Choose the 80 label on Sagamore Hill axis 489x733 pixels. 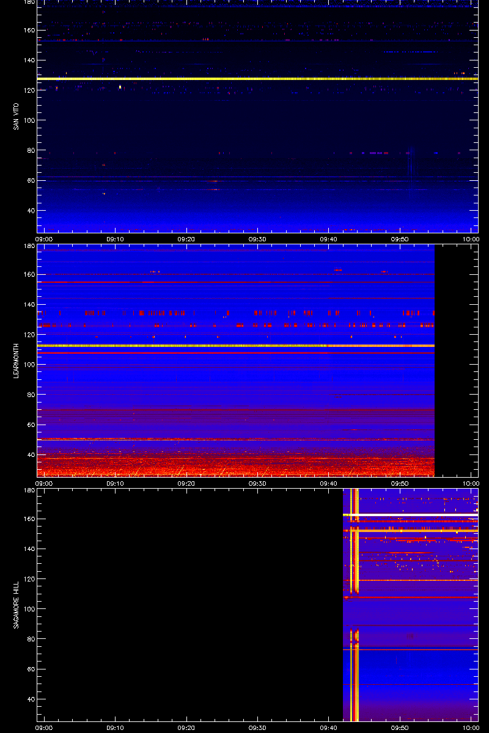pos(30,639)
